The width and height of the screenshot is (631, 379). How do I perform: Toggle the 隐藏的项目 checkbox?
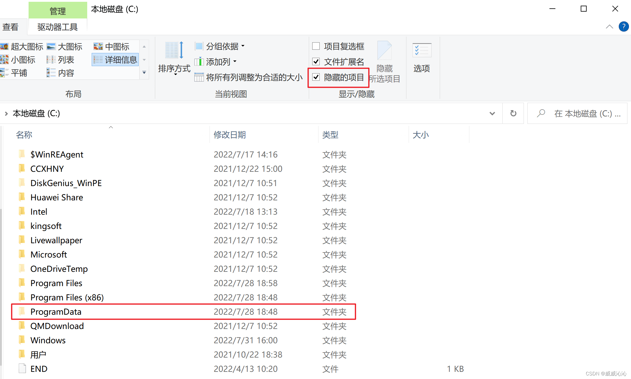tap(316, 77)
